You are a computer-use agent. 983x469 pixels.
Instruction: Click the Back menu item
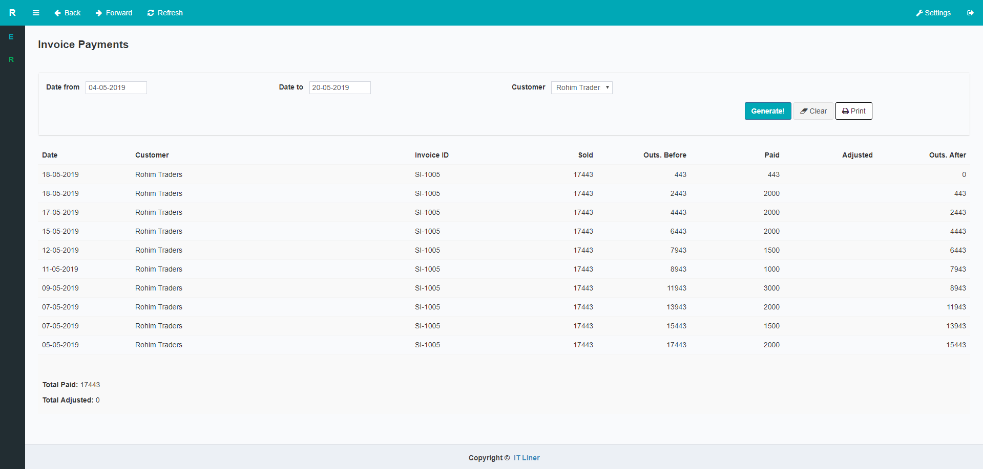pos(67,13)
